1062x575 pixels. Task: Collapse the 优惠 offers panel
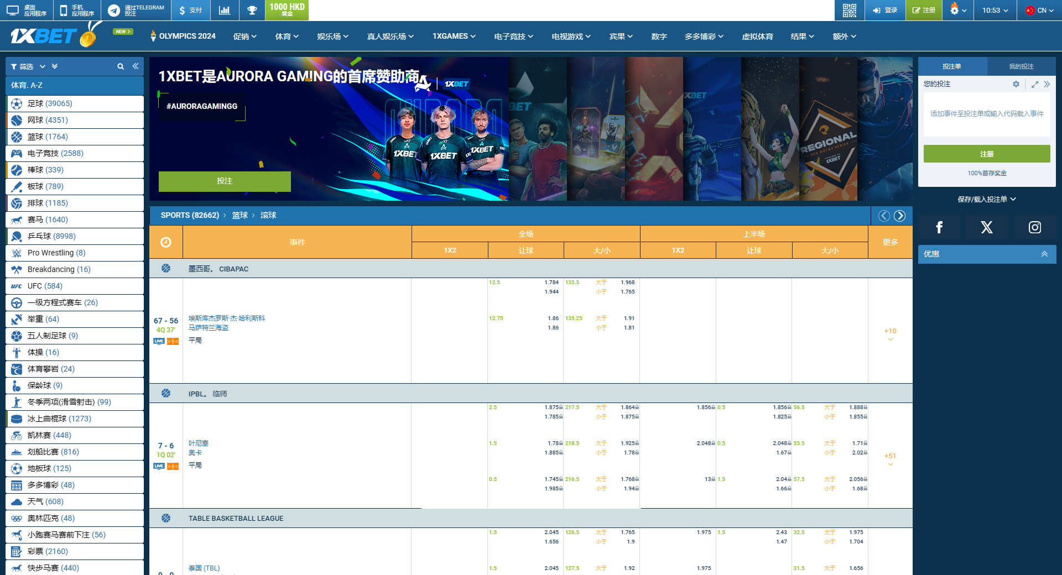(1044, 254)
